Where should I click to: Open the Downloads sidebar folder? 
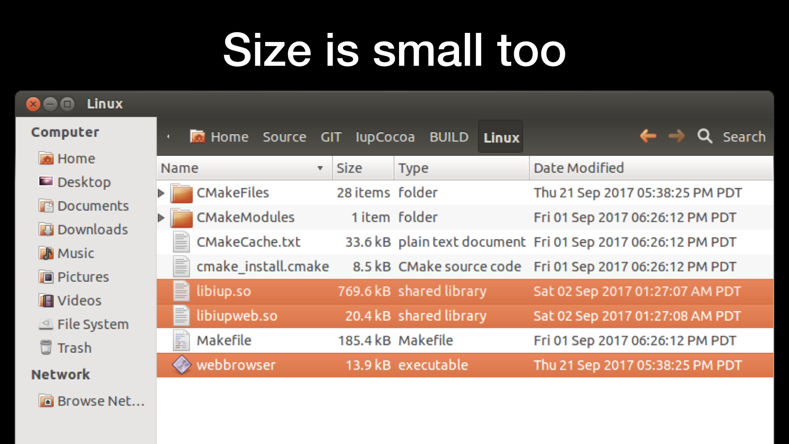pos(92,229)
